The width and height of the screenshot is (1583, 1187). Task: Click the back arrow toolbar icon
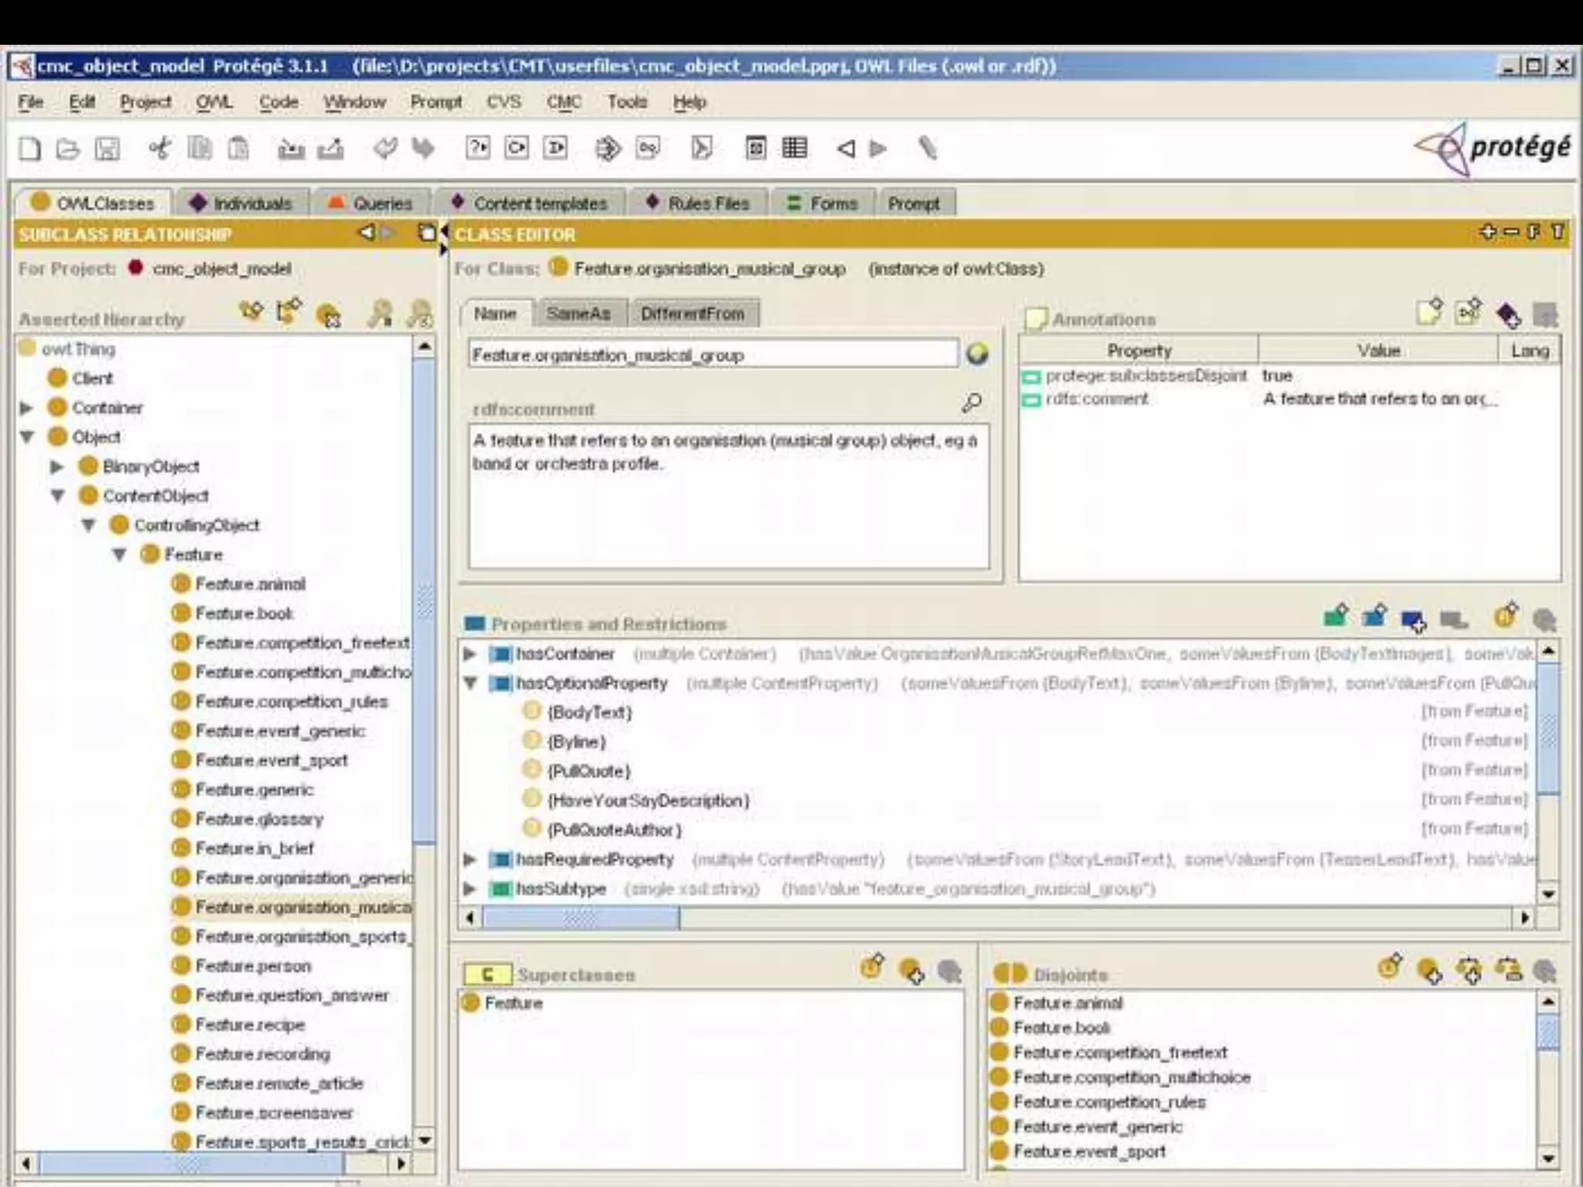tap(846, 148)
